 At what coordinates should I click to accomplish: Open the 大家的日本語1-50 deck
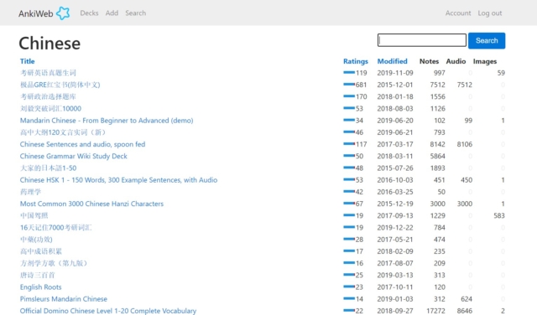(48, 168)
